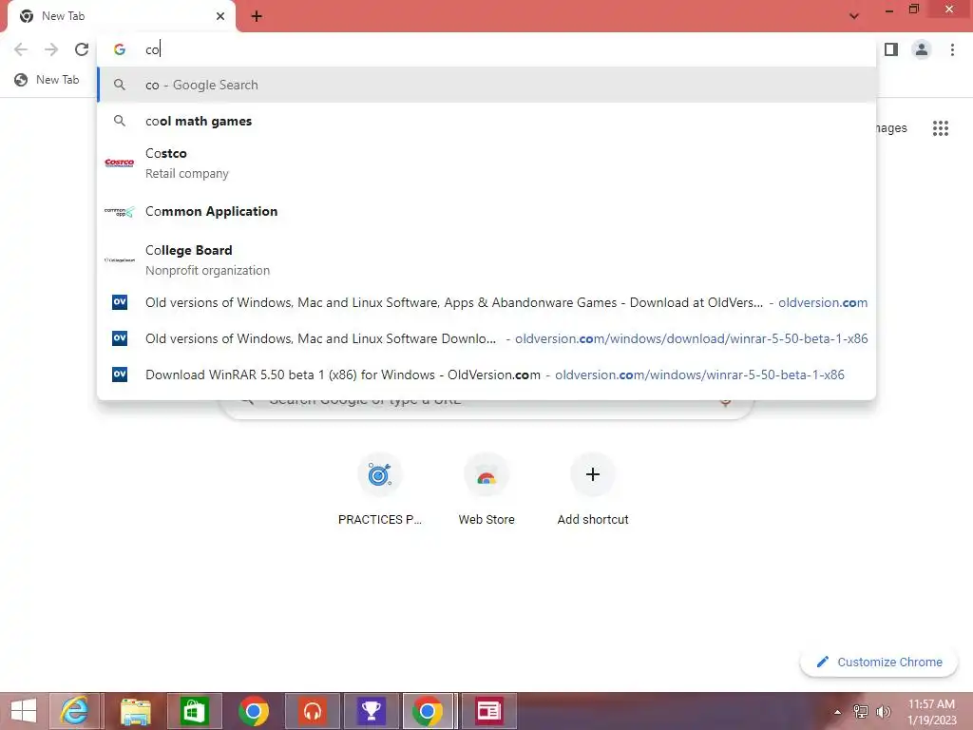Open 'Old versions... Abandonware Games' suggestion
Screen dimensions: 973x730
486,302
